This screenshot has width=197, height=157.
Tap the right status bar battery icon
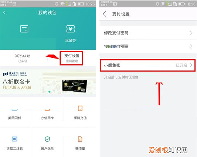[x=181, y=4]
